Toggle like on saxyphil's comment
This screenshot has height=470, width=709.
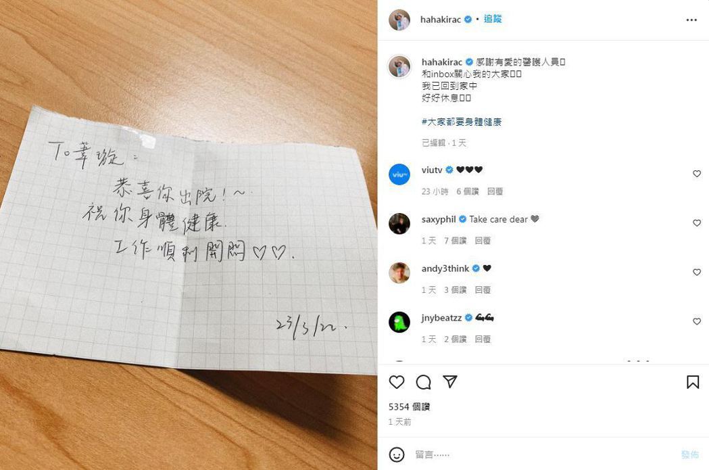(697, 223)
